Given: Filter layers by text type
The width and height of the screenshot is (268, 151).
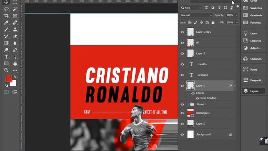Looking at the screenshot, I should tap(219, 8).
